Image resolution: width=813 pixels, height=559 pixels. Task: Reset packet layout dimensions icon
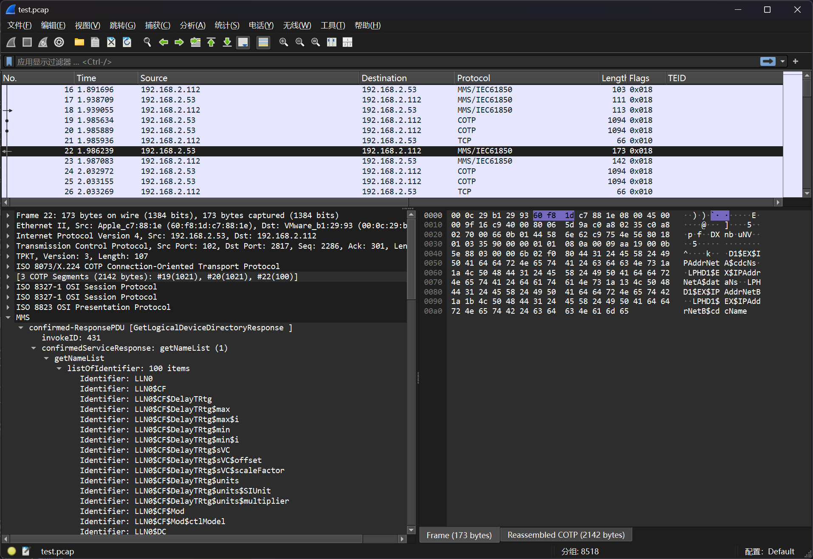coord(347,42)
